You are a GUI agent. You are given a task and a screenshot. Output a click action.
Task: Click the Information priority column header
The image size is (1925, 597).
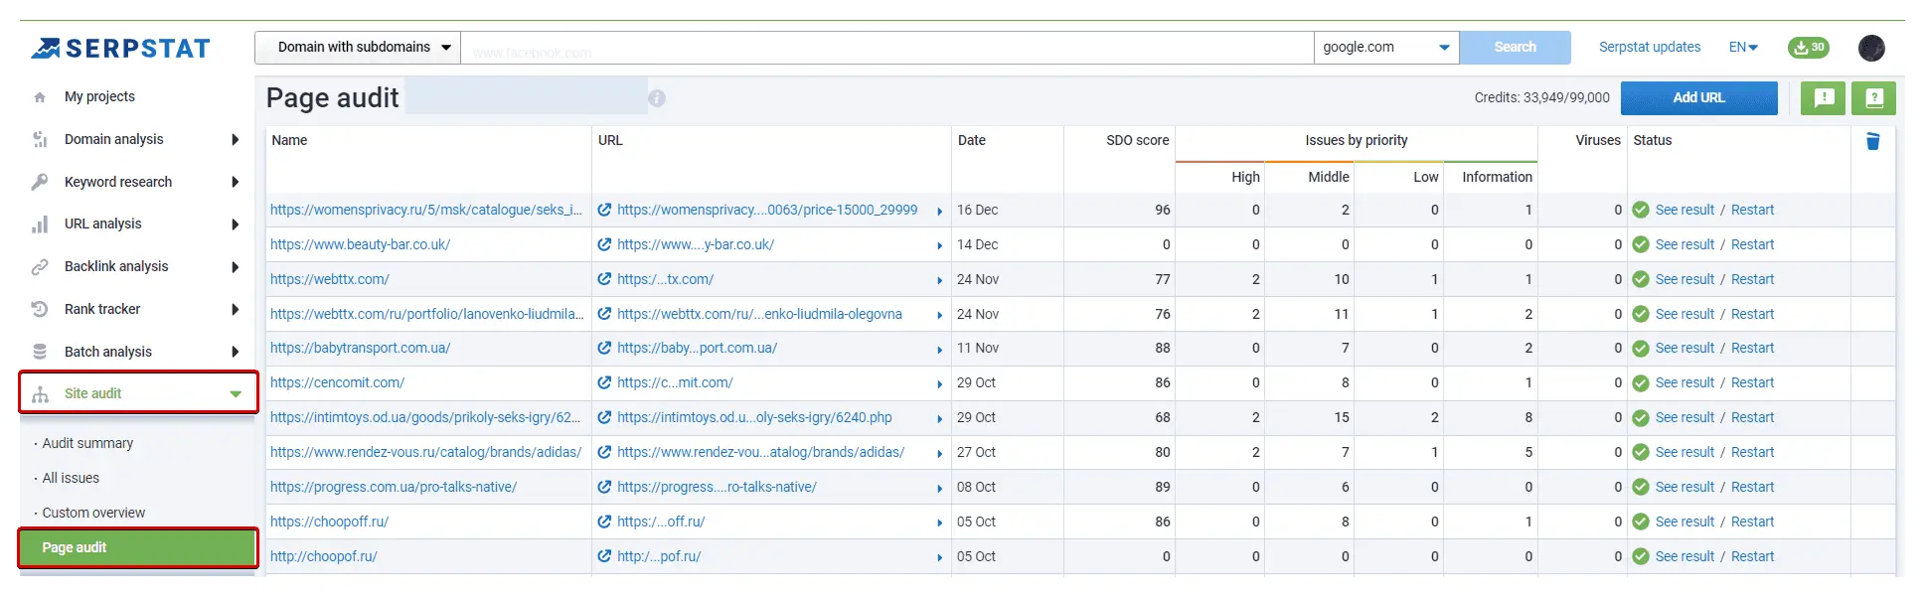pyautogui.click(x=1497, y=177)
